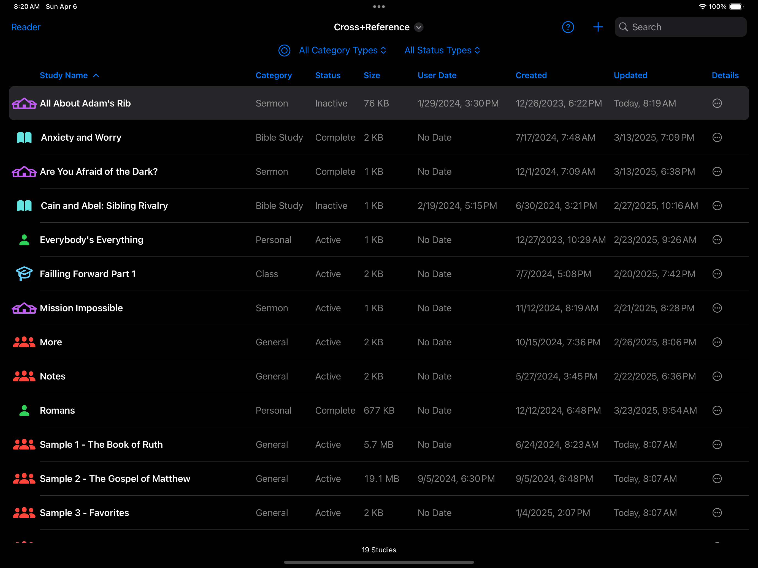Open All Status Types filter dropdown
Screen dimensions: 758x568
click(442, 50)
